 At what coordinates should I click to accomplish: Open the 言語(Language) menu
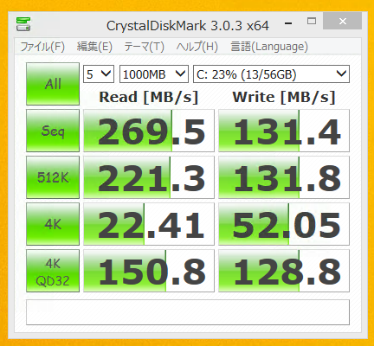pos(269,47)
